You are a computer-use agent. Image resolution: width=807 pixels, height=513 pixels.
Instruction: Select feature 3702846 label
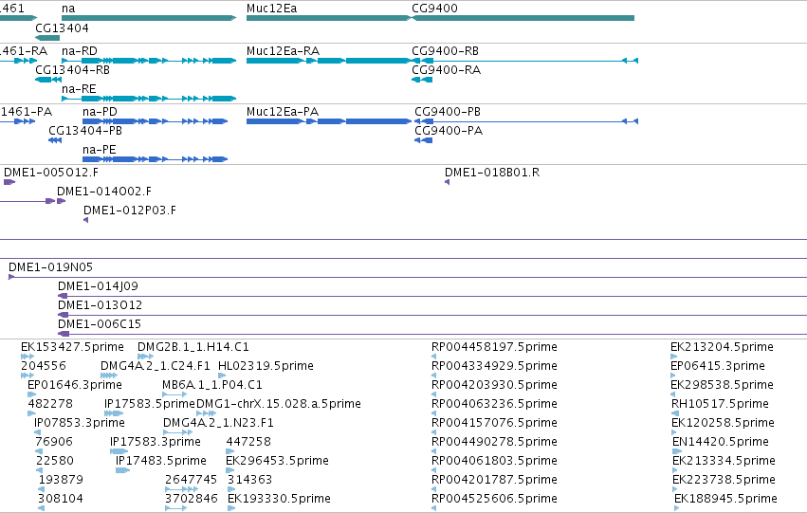[x=191, y=499]
